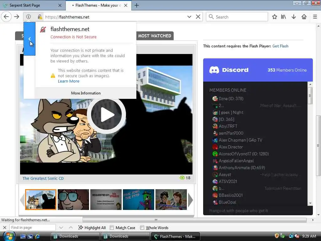Open Downloads window in taskbar (first)
This screenshot has height=241, width=321.
click(x=75, y=236)
